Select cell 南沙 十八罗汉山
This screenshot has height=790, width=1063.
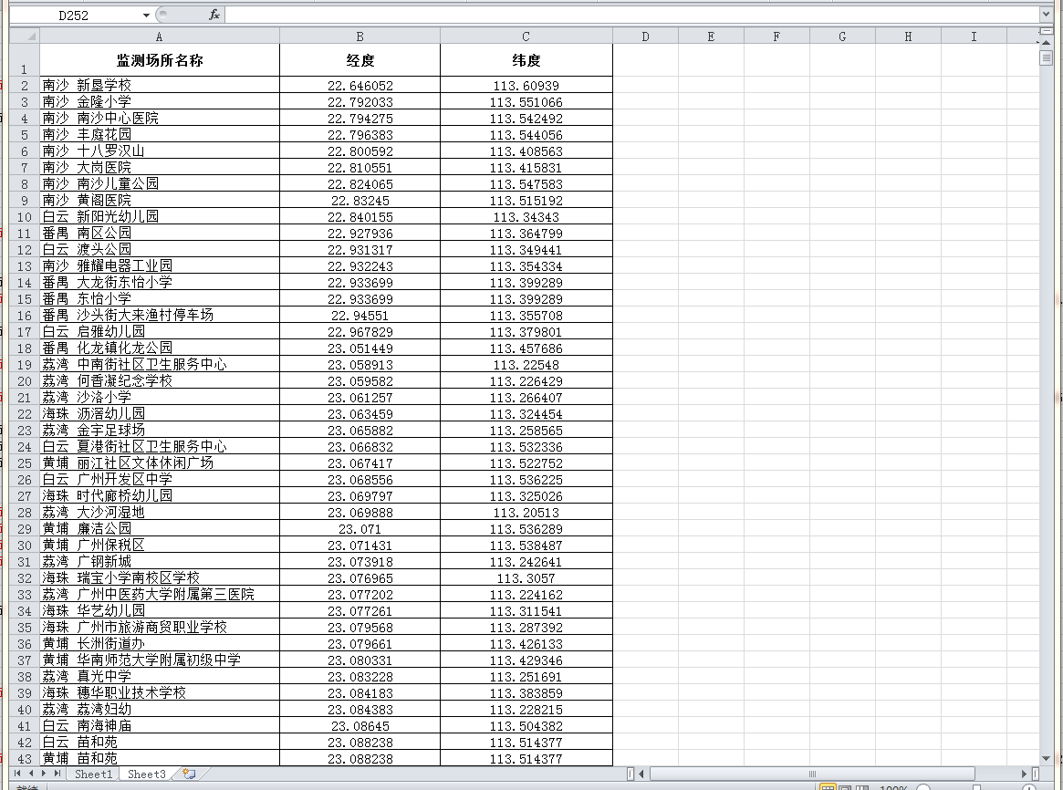160,151
